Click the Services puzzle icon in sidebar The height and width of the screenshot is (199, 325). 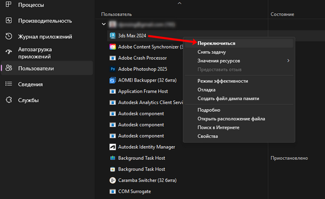click(9, 100)
